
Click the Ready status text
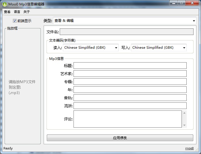pyautogui.click(x=8, y=148)
